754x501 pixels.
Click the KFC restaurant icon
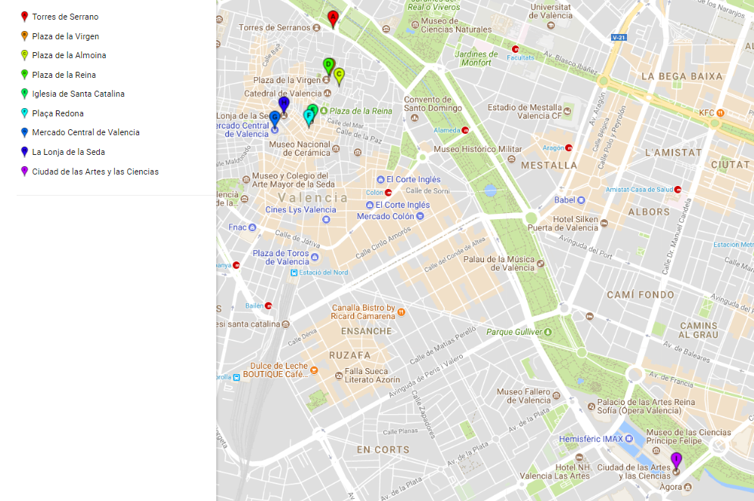tap(721, 113)
